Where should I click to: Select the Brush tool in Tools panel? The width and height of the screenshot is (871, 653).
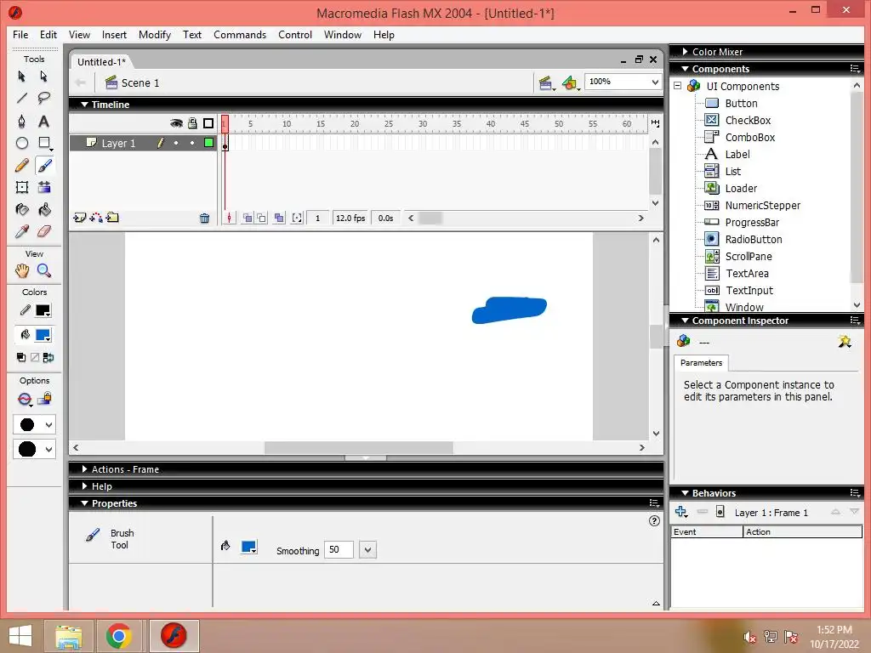pyautogui.click(x=44, y=166)
